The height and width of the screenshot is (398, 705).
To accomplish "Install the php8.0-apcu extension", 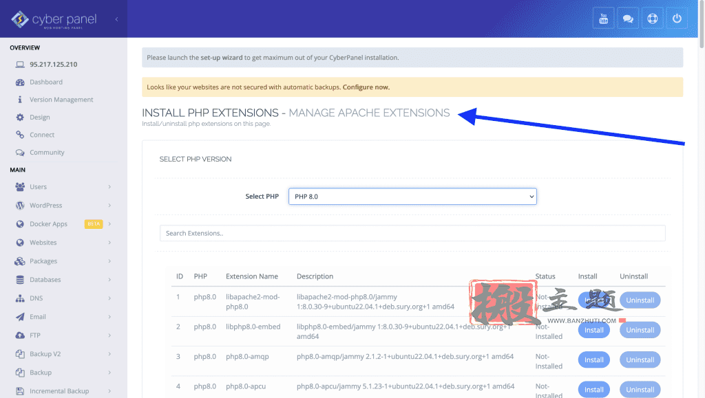I will pos(593,390).
